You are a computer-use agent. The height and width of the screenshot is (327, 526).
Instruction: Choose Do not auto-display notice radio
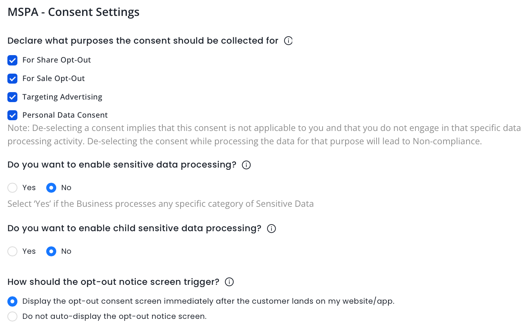(x=13, y=317)
